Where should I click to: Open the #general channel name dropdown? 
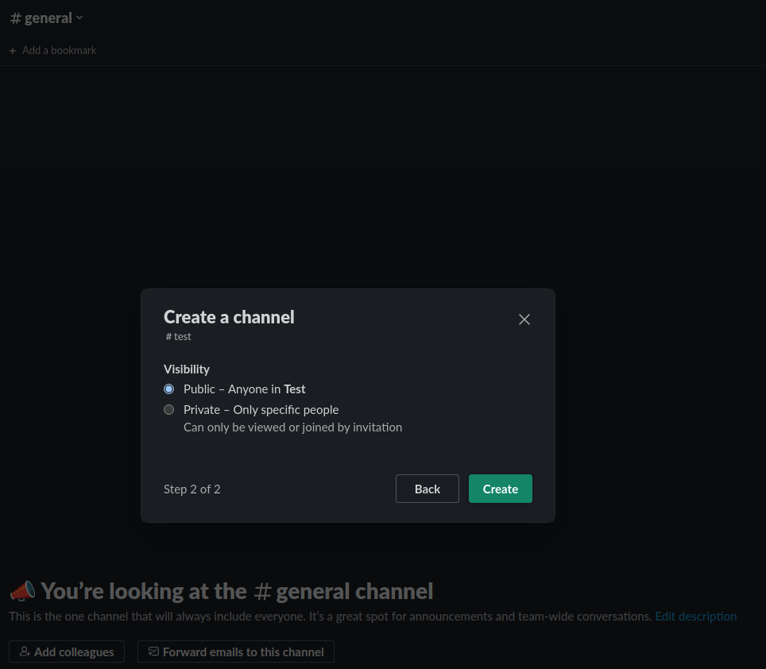tap(46, 18)
